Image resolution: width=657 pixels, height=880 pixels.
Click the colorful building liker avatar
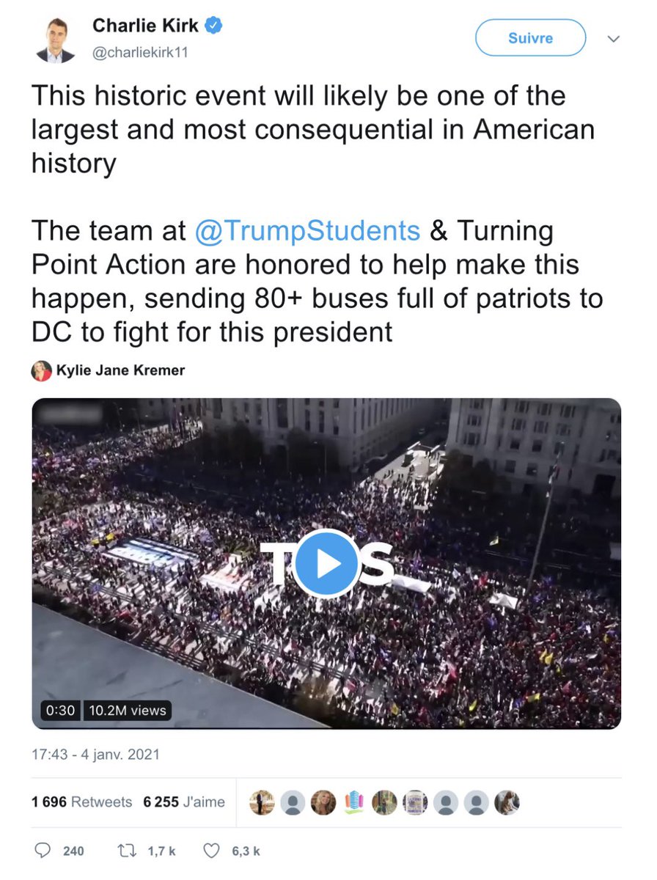coord(353,802)
